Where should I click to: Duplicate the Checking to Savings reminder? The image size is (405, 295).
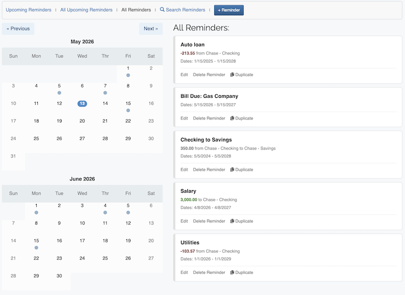coord(241,170)
